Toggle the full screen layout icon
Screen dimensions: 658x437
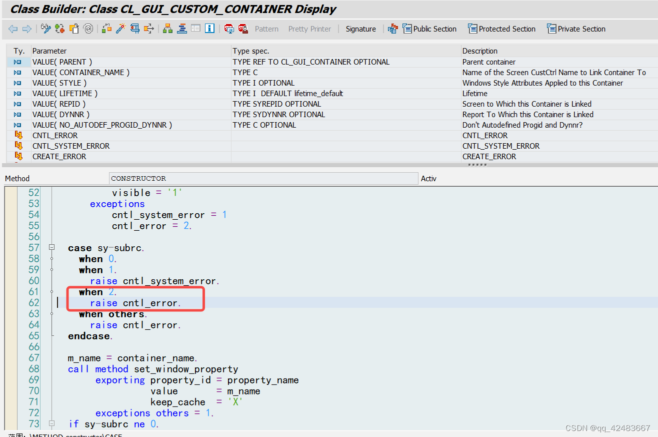(x=195, y=29)
